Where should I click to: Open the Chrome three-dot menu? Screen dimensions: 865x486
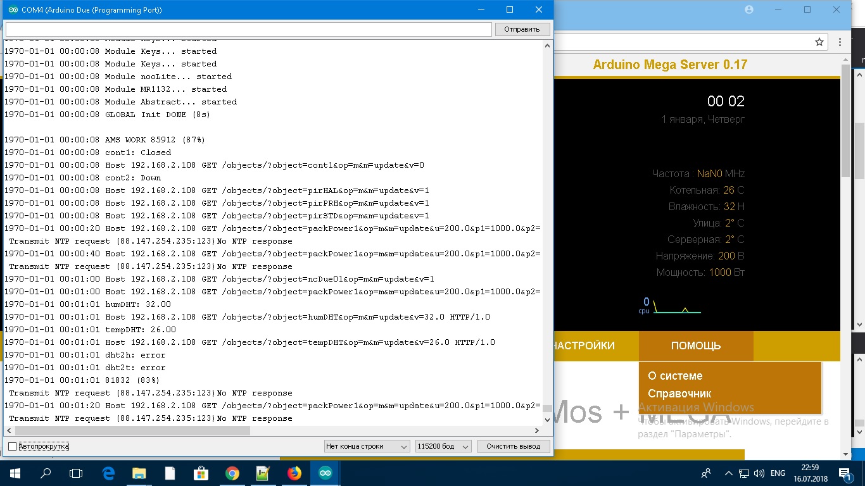coord(840,42)
